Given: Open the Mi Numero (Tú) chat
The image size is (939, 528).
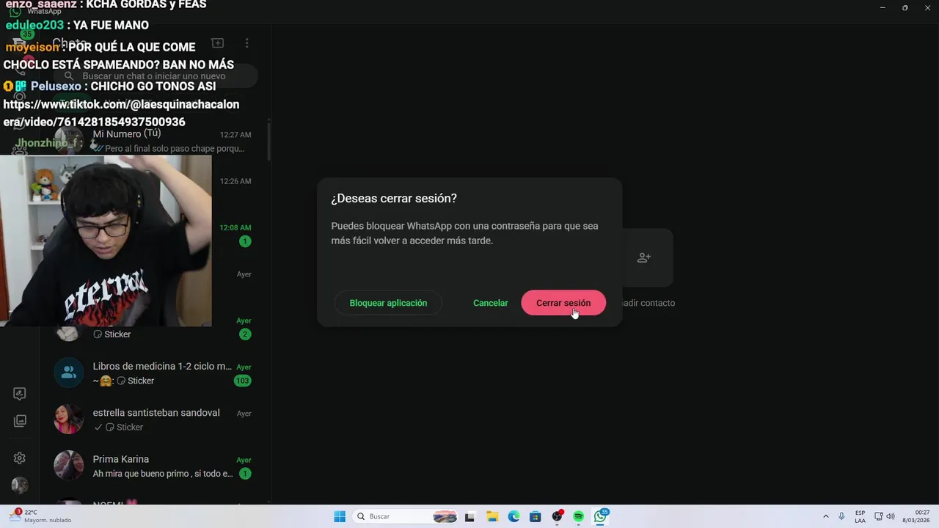Looking at the screenshot, I should 156,141.
